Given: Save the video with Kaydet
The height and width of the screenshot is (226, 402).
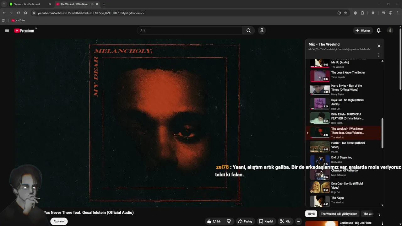Looking at the screenshot, I should pyautogui.click(x=266, y=221).
